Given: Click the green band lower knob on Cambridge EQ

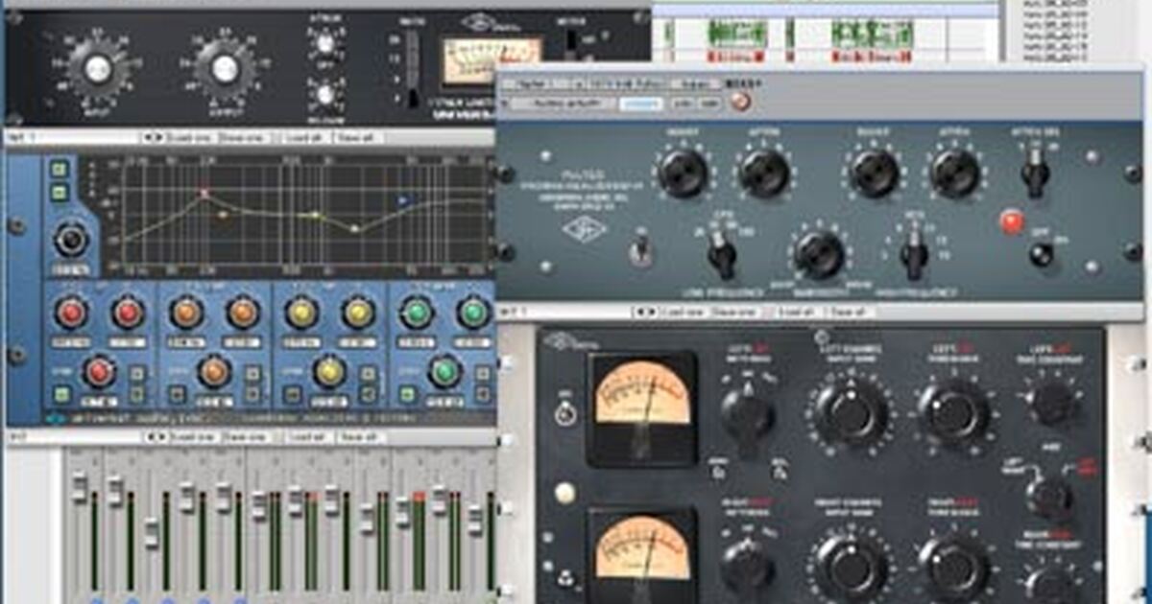Looking at the screenshot, I should (x=444, y=371).
